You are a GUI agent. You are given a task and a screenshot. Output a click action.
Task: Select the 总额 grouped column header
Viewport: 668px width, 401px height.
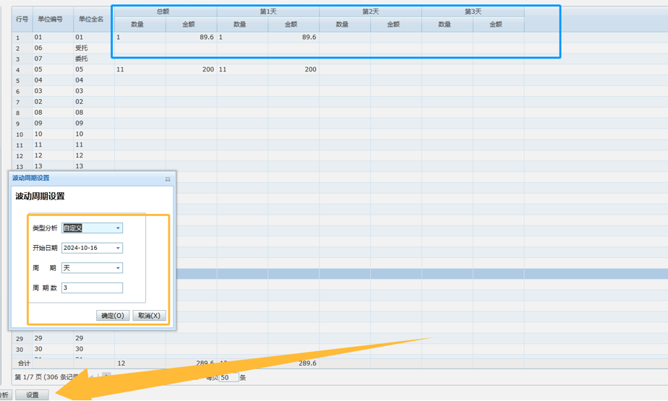[x=164, y=12]
